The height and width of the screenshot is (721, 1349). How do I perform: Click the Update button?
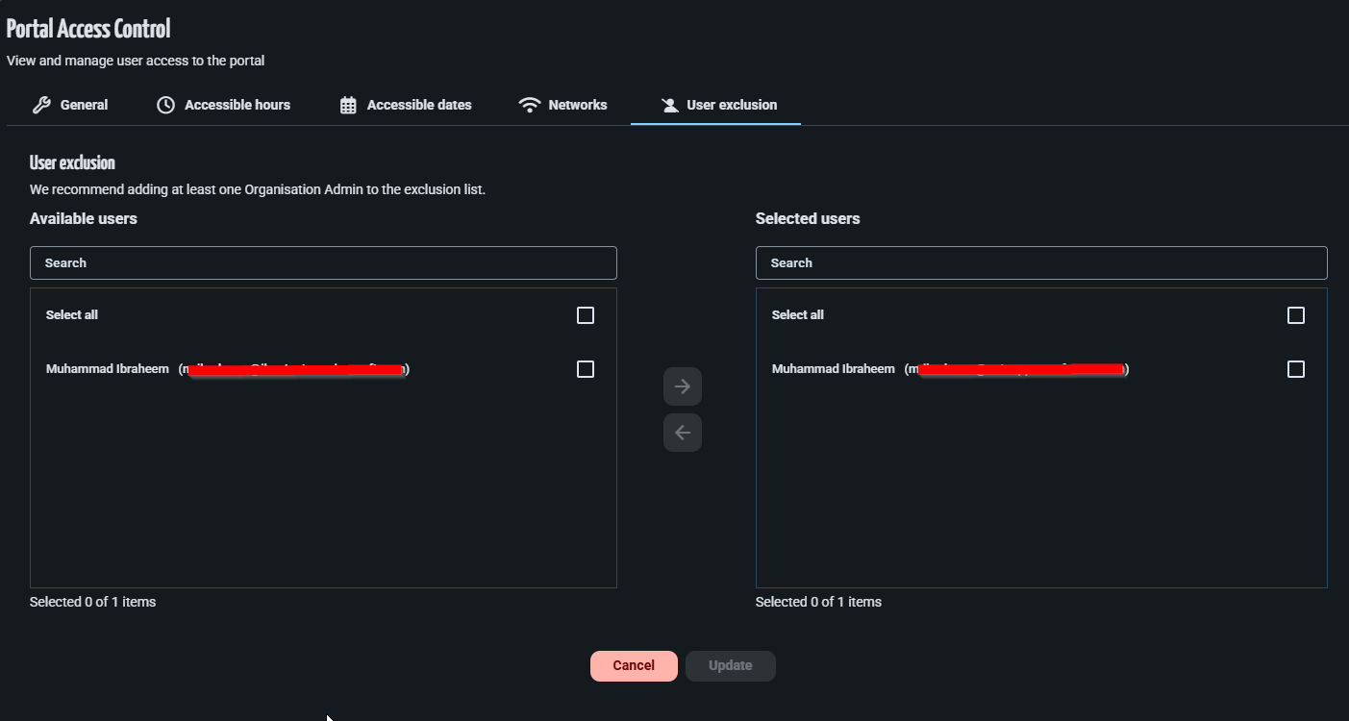[731, 666]
